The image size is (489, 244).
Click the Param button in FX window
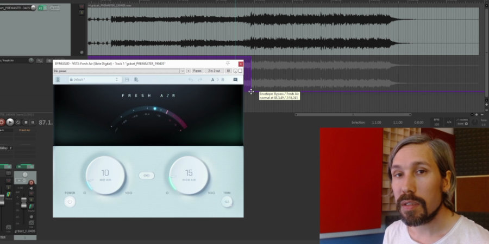pos(197,71)
